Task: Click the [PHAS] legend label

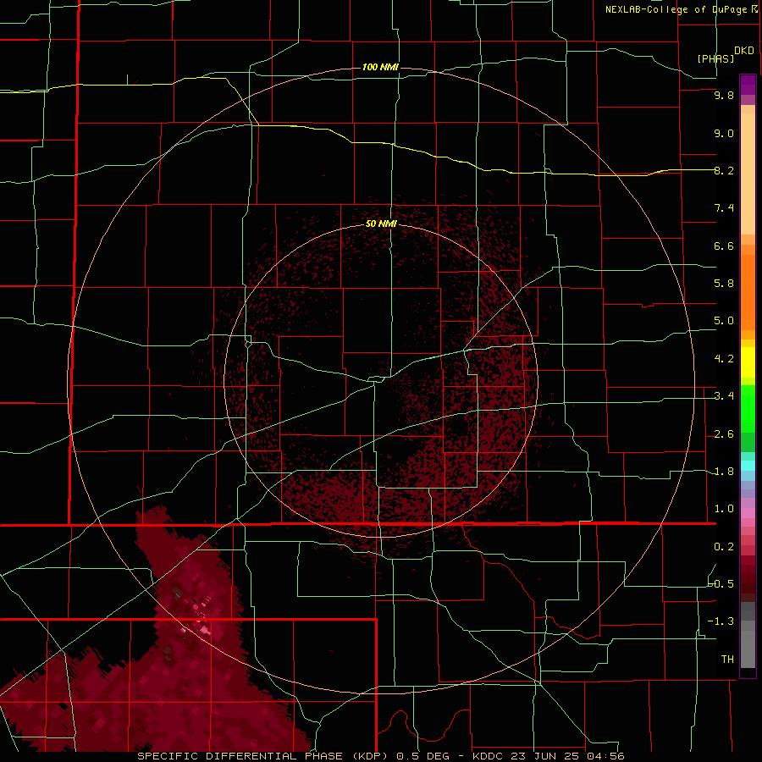Action: 715,59
